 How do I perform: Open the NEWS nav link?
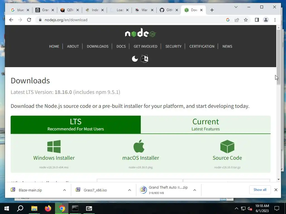[227, 47]
